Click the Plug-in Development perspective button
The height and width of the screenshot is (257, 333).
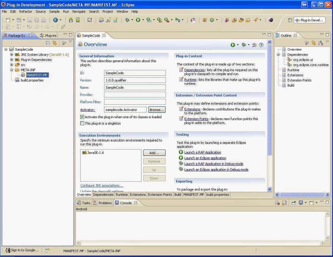pyautogui.click(x=309, y=20)
